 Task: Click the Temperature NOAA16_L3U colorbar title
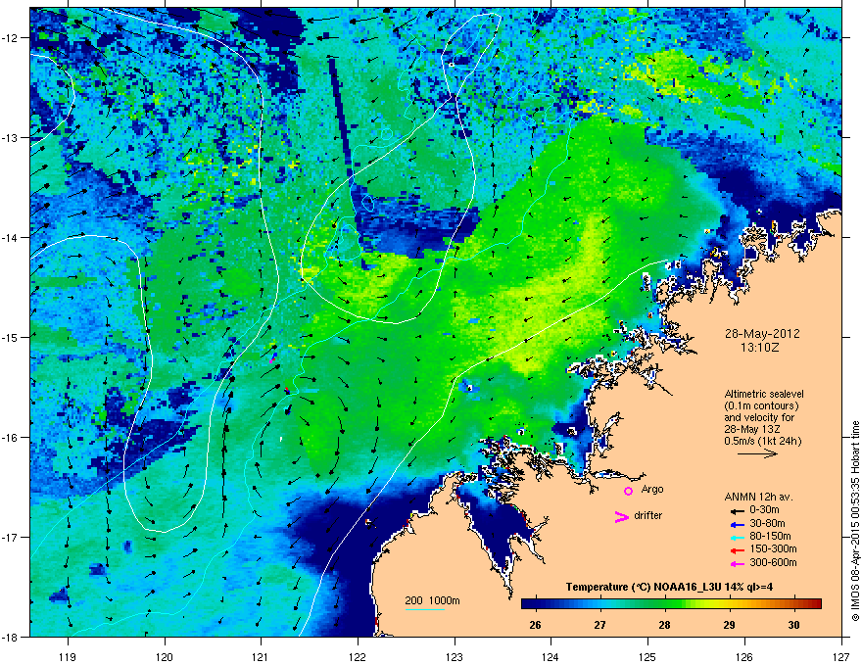[669, 588]
